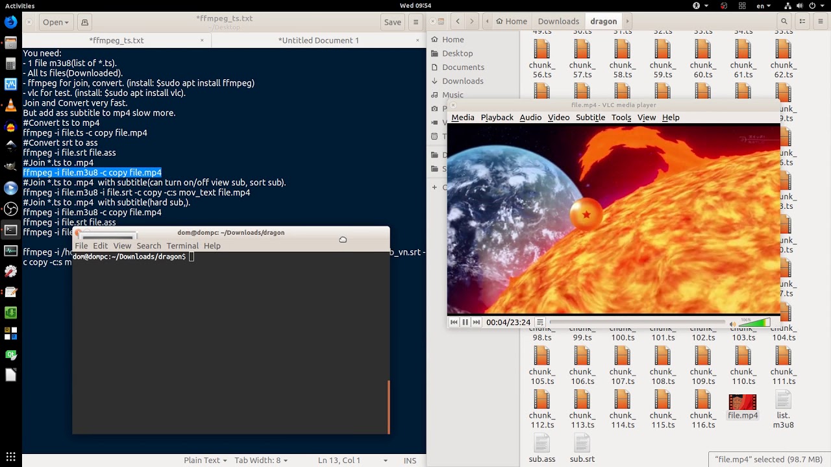Select the sub.srt file

coord(582,448)
